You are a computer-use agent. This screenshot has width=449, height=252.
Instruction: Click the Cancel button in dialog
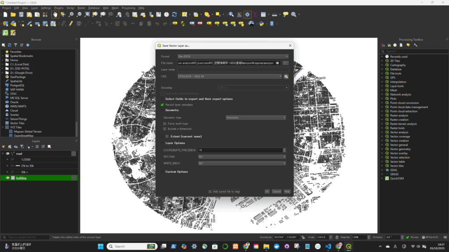(x=276, y=191)
